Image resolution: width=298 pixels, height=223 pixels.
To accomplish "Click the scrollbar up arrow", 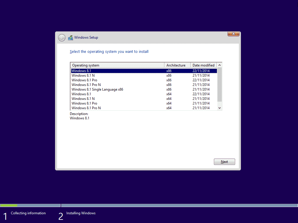I will point(219,65).
